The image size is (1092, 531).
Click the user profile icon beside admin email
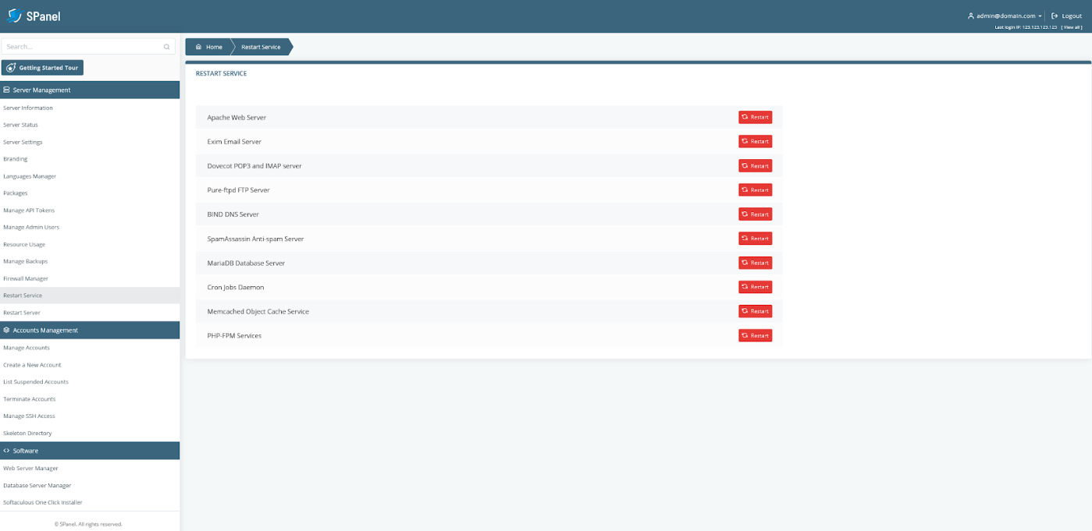[x=971, y=16]
